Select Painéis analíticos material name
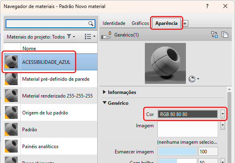Viewport: 235px width, 163px height. tap(40, 147)
